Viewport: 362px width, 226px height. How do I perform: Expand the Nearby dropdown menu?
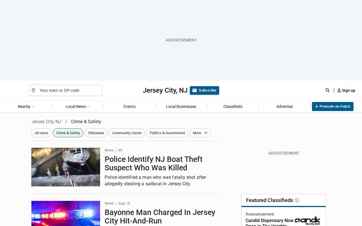pyautogui.click(x=26, y=107)
